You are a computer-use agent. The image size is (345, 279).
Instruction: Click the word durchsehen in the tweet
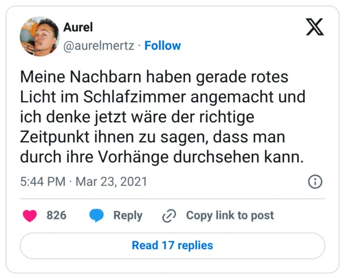[234, 157]
